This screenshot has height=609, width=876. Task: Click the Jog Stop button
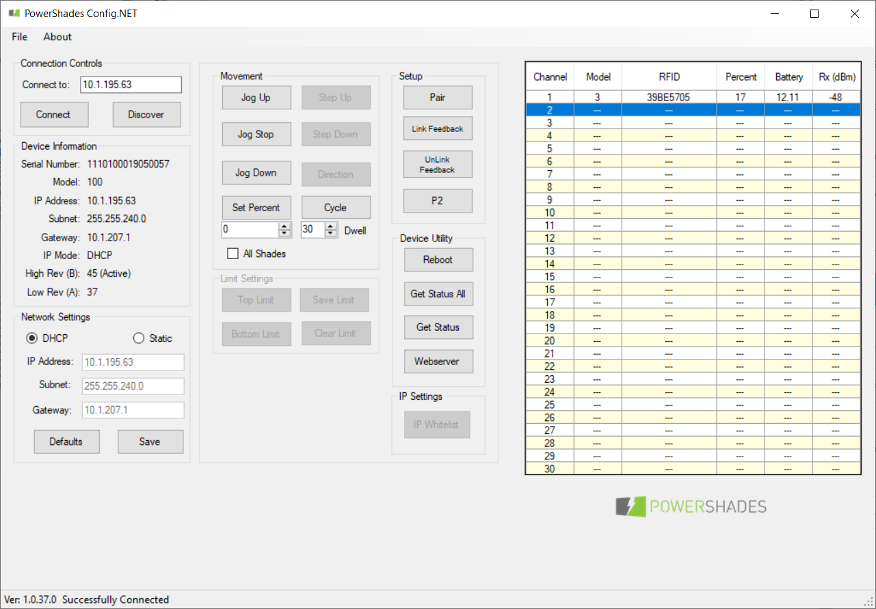(x=256, y=135)
